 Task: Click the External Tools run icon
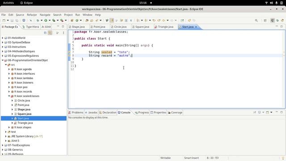(x=62, y=21)
